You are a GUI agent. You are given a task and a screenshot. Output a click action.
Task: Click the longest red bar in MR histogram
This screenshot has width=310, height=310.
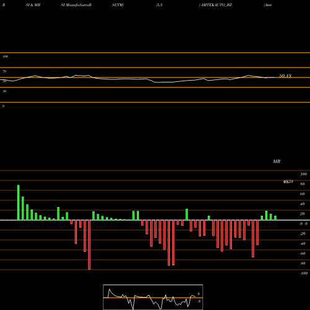[89, 245]
